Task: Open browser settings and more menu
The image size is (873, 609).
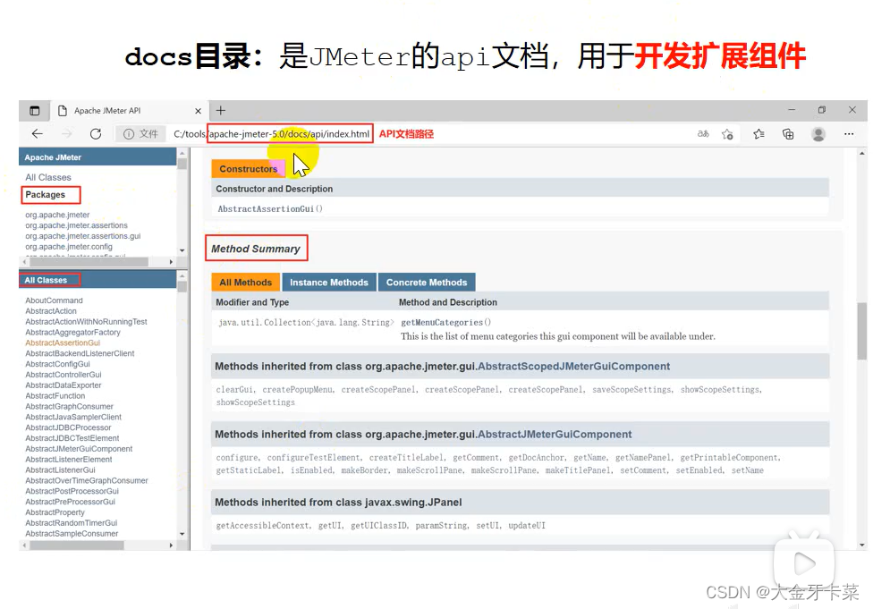Action: click(x=849, y=133)
